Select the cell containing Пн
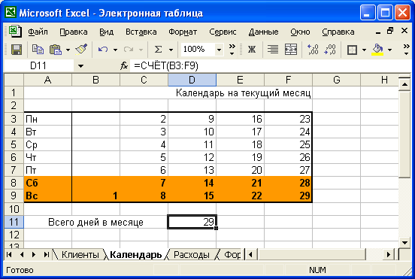The image size is (415, 279). pos(47,119)
